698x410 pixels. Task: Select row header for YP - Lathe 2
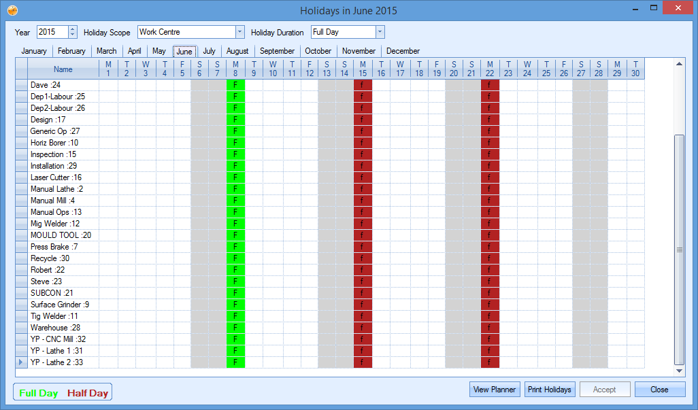coord(21,362)
